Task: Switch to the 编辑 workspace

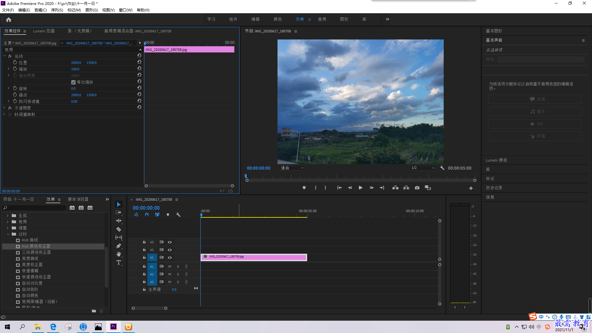Action: click(255, 19)
